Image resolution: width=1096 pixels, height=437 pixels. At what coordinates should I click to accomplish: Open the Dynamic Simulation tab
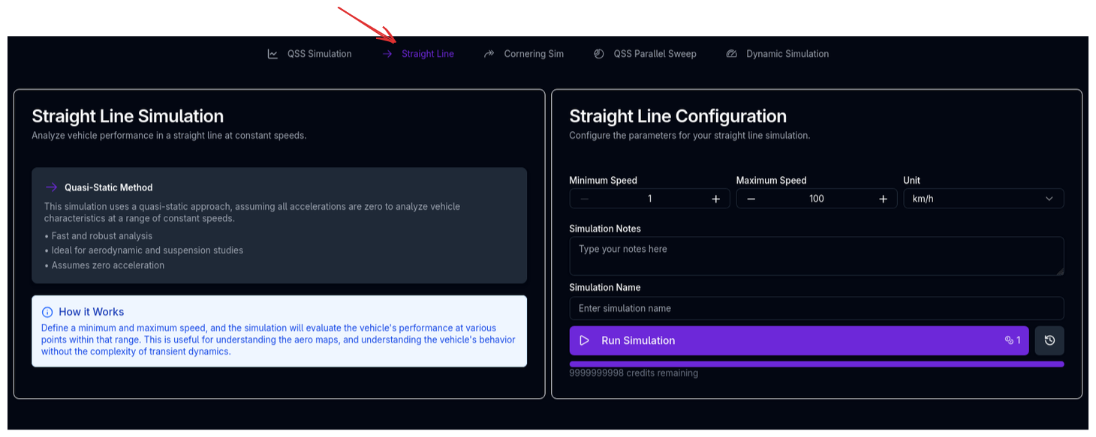787,54
